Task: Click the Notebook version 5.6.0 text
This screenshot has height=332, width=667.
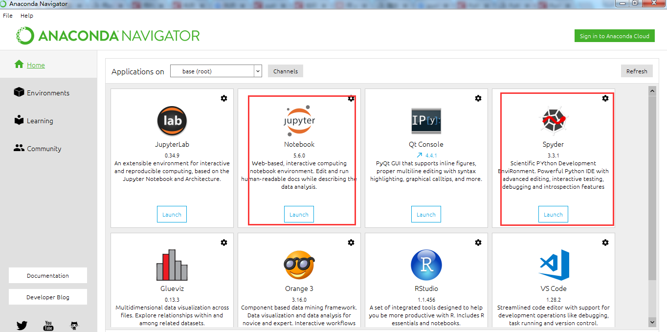Action: tap(299, 155)
